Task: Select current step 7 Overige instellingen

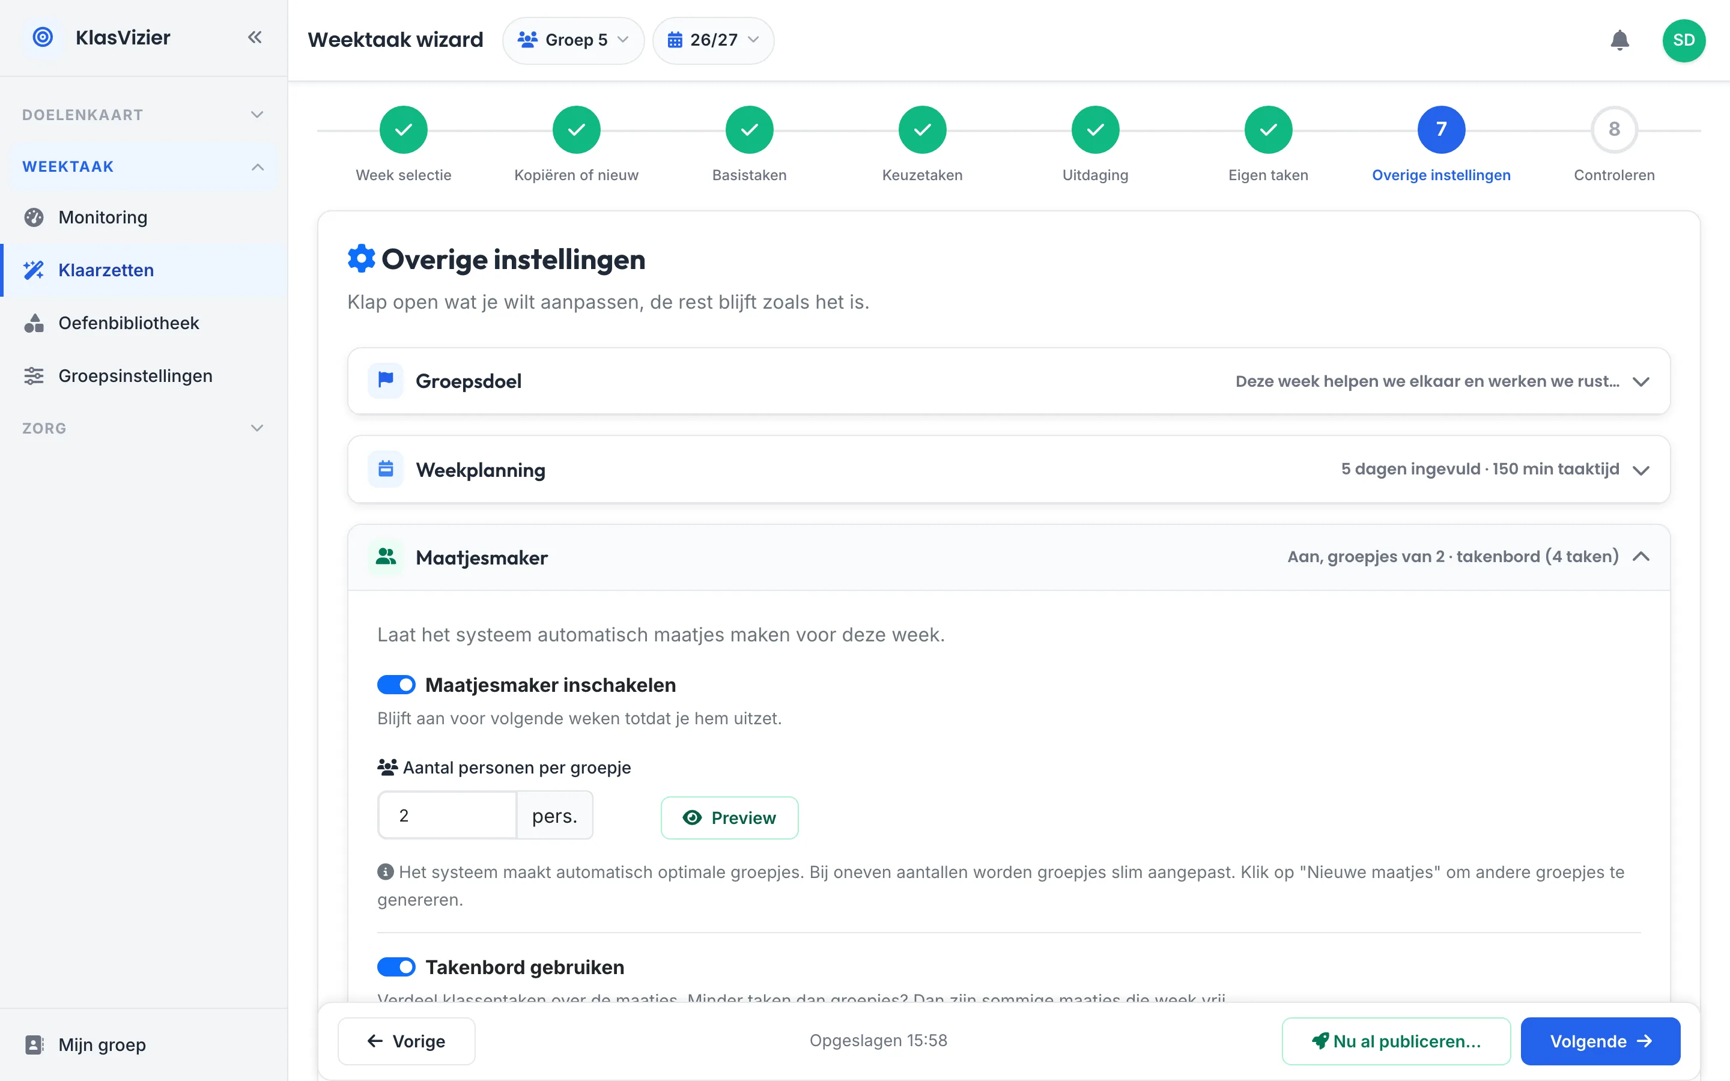Action: pos(1441,129)
